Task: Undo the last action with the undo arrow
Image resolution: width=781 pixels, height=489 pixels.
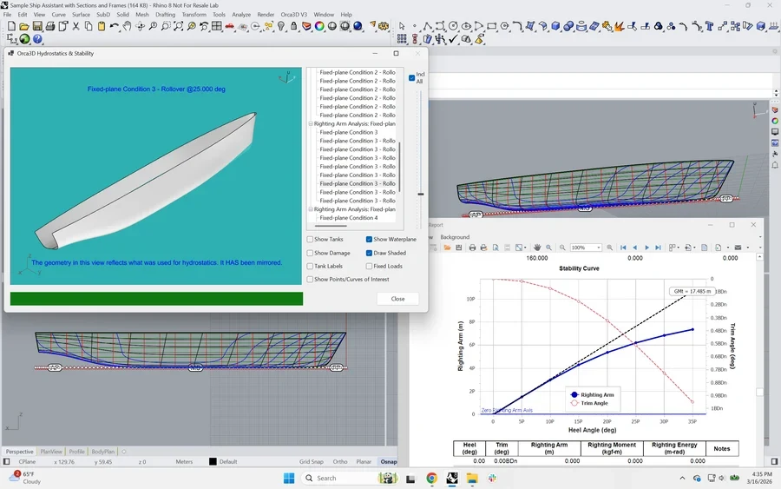Action: [115, 26]
